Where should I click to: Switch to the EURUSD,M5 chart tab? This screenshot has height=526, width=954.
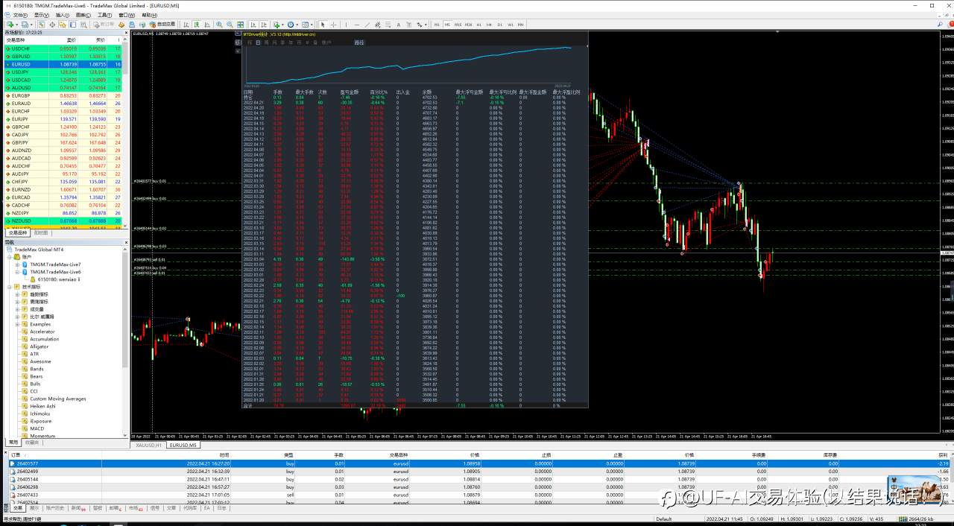click(x=183, y=445)
